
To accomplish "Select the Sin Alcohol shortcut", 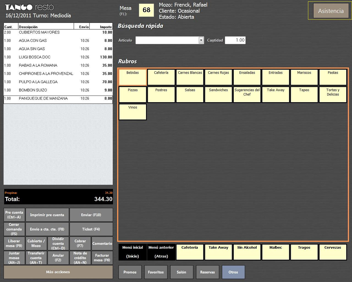I will 247,252.
